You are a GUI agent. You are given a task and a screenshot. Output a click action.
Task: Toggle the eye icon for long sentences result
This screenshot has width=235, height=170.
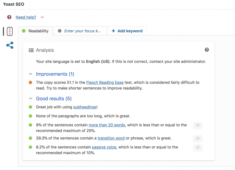198,125
